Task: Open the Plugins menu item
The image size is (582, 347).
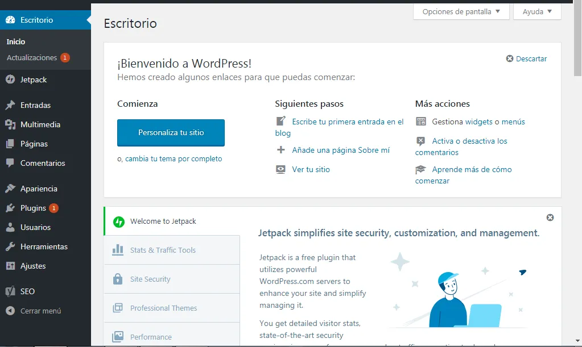Action: tap(46, 208)
